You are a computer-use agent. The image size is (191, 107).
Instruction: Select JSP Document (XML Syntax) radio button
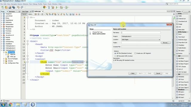115,56
